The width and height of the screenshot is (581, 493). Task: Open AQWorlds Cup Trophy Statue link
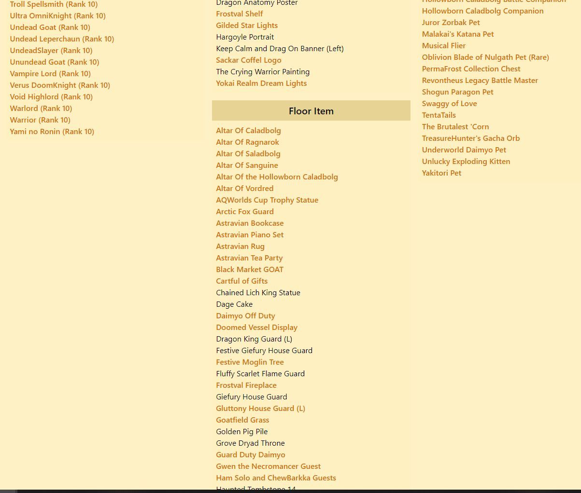(x=267, y=200)
